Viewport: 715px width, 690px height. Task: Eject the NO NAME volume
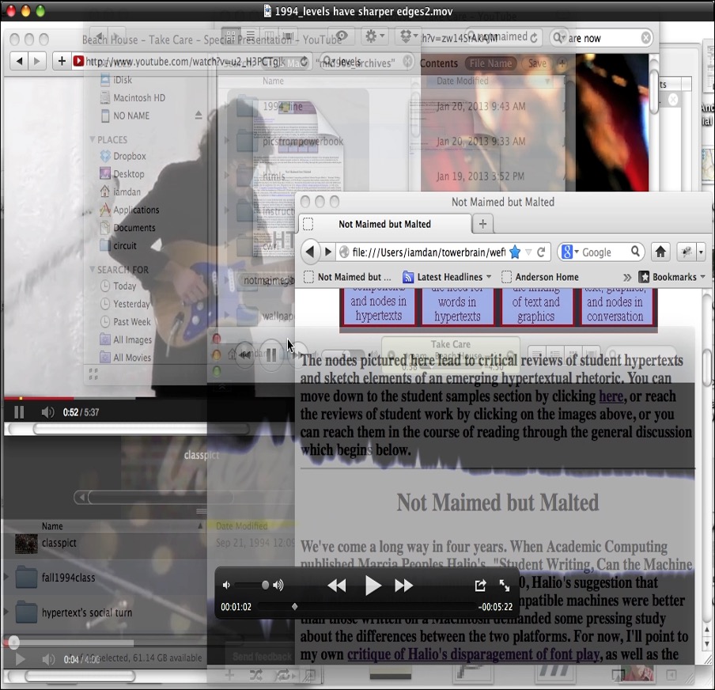point(199,115)
